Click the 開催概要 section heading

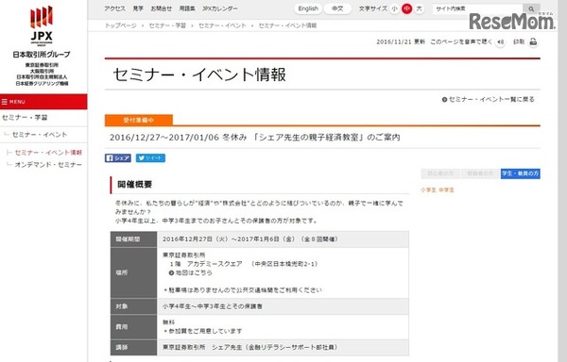click(x=135, y=185)
